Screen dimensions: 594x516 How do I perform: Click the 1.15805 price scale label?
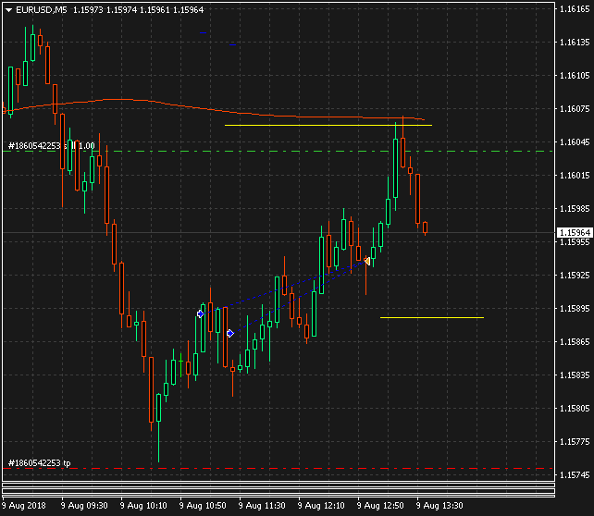pyautogui.click(x=575, y=409)
